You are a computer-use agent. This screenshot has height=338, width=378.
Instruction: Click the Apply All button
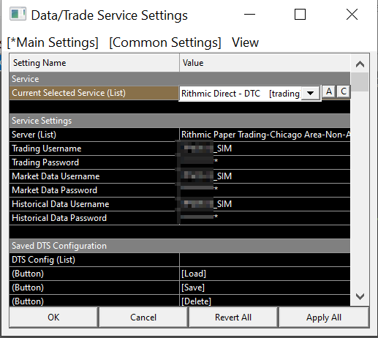click(324, 318)
